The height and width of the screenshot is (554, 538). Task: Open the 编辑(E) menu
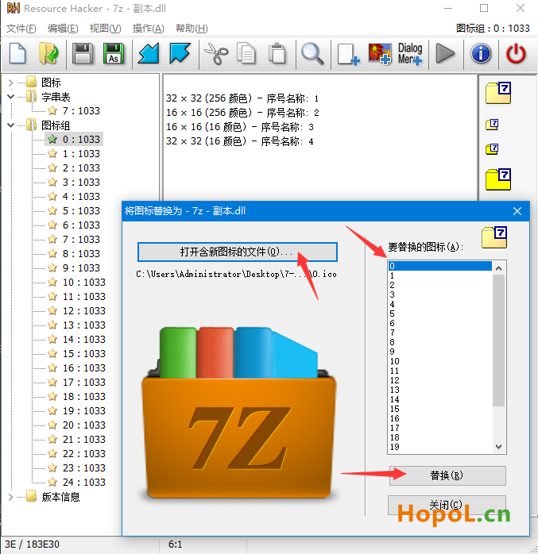point(63,29)
